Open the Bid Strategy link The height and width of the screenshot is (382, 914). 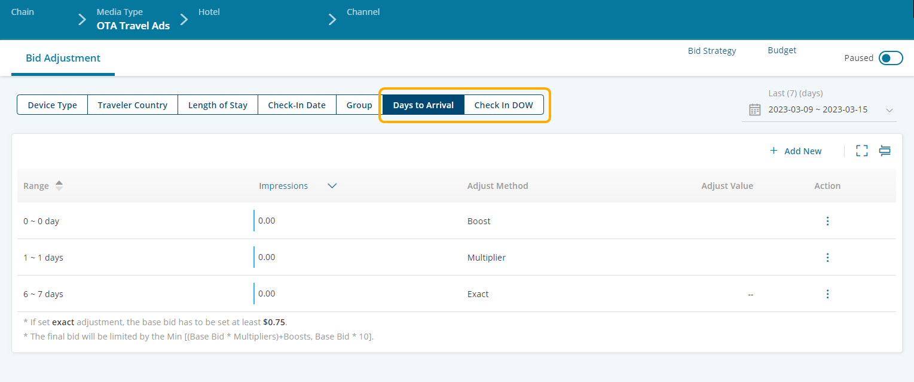712,51
